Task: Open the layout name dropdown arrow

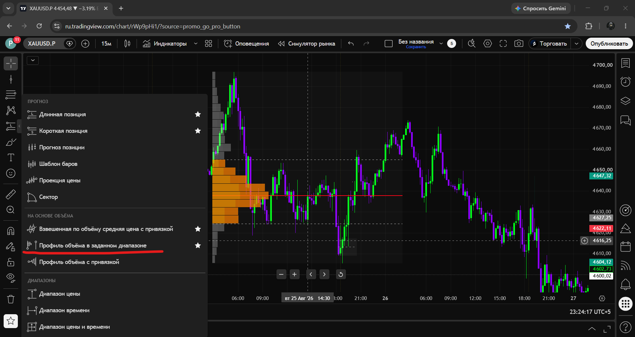Action: coord(441,44)
